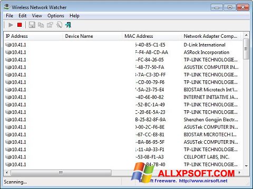Click the MAC address ending 4D-6E-80-82

pyautogui.click(x=150, y=97)
